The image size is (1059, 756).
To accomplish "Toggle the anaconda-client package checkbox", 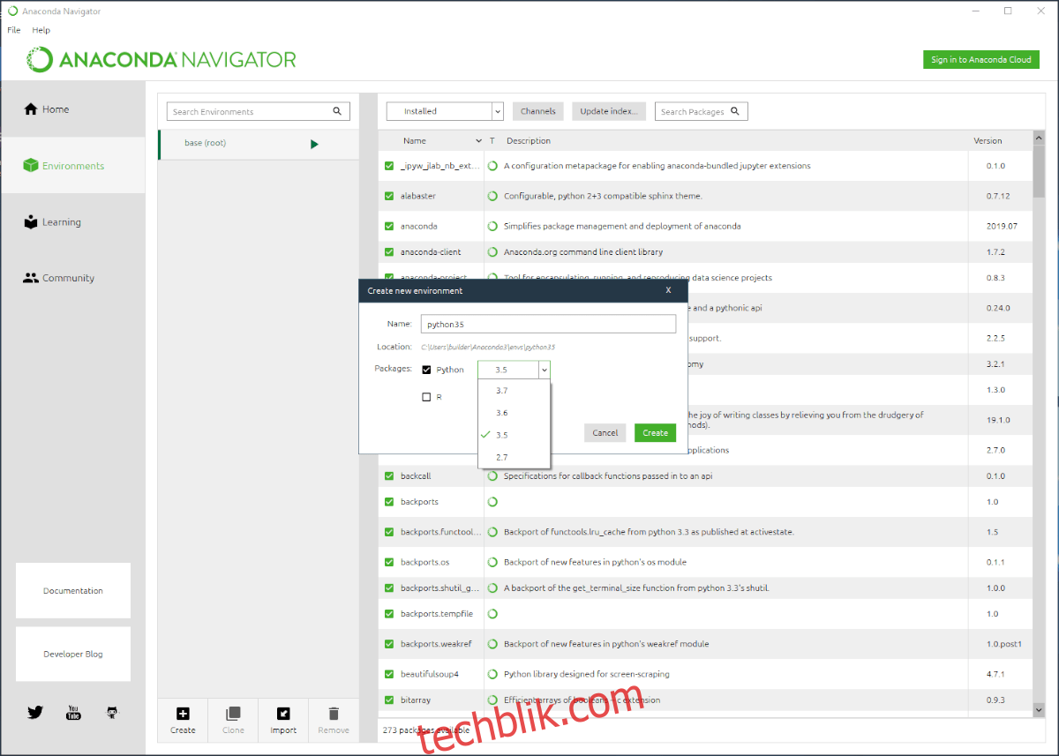I will point(389,252).
